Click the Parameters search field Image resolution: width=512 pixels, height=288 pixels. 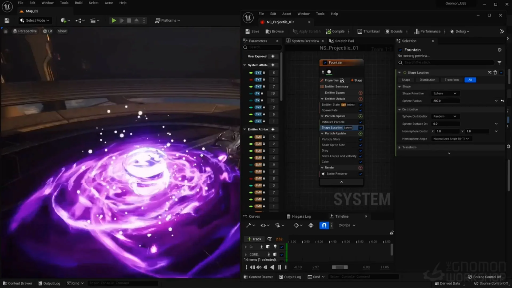263,47
